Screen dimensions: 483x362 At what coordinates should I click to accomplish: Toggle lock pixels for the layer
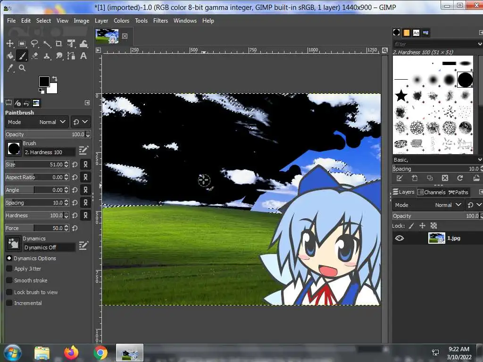(411, 226)
